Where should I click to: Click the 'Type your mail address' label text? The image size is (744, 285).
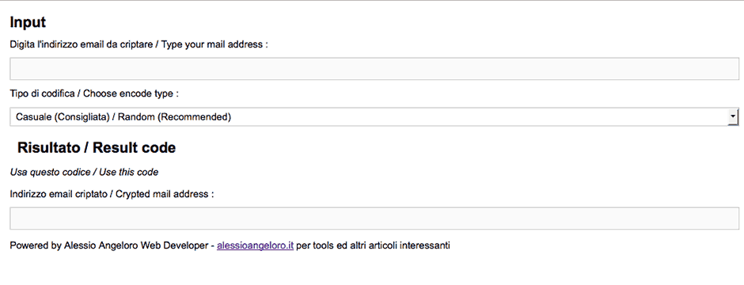point(212,44)
